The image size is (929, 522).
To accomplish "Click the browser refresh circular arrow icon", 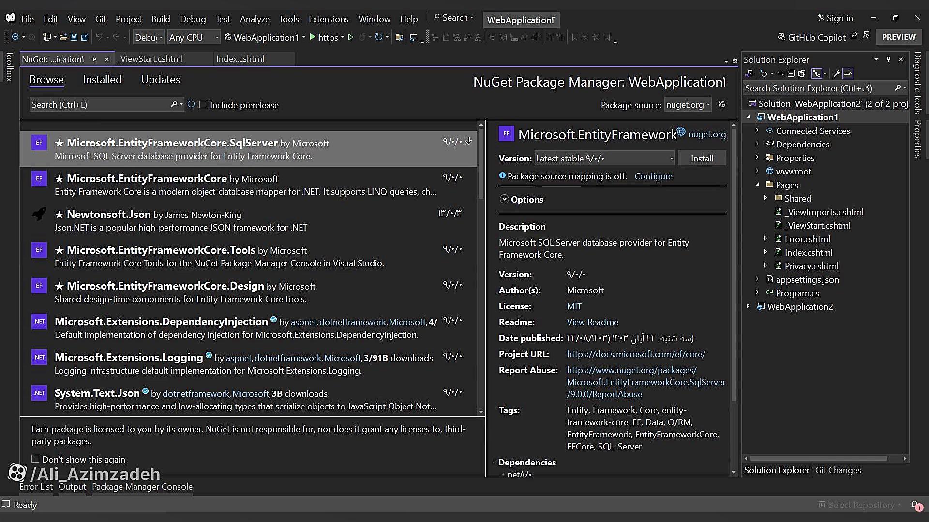I will coord(378,37).
